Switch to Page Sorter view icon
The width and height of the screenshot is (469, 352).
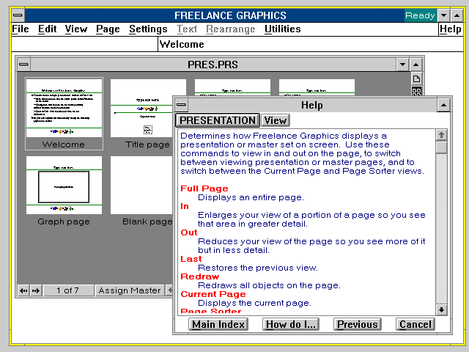pyautogui.click(x=416, y=91)
